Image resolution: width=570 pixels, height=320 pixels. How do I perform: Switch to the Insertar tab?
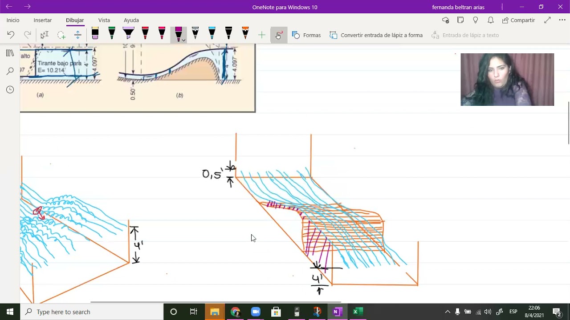[43, 20]
